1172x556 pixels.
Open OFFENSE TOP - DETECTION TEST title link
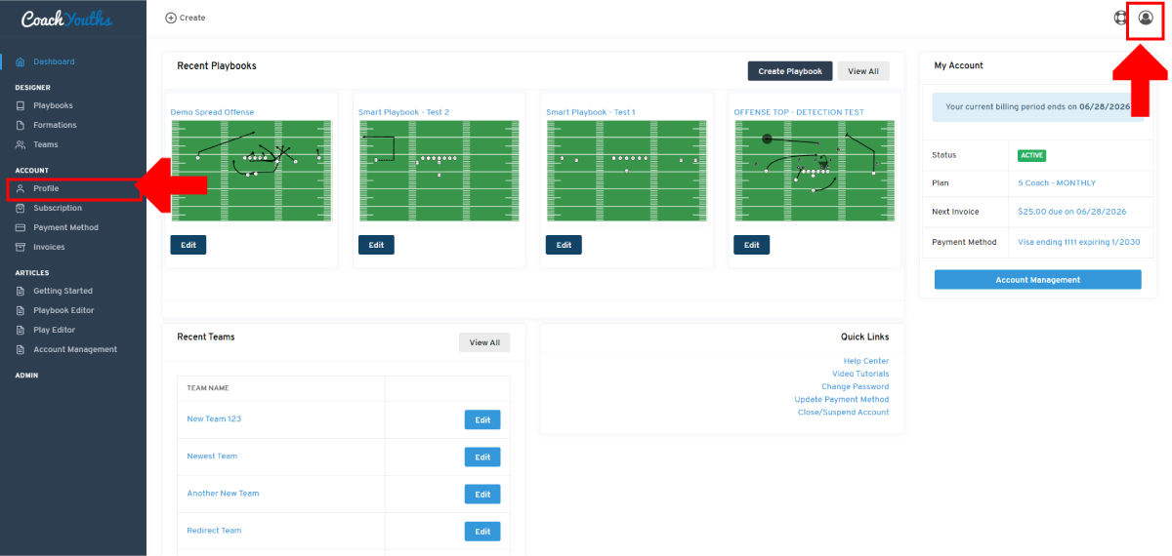(x=799, y=112)
